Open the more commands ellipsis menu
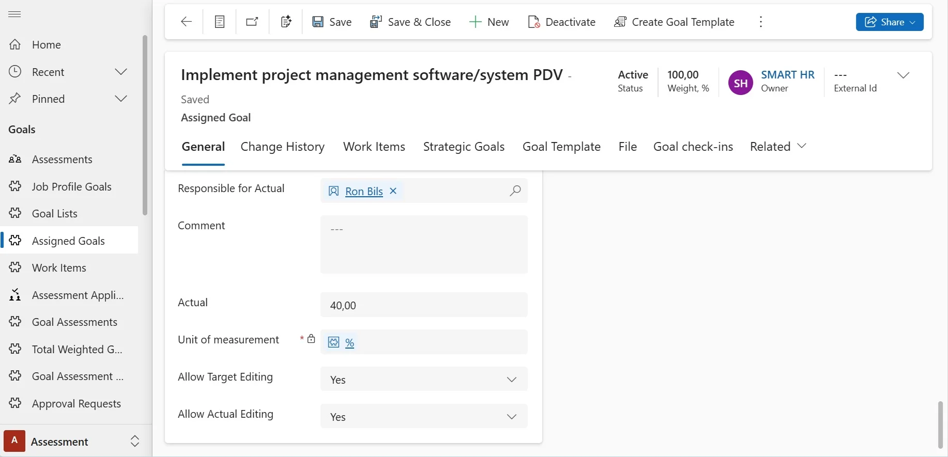 (x=760, y=22)
